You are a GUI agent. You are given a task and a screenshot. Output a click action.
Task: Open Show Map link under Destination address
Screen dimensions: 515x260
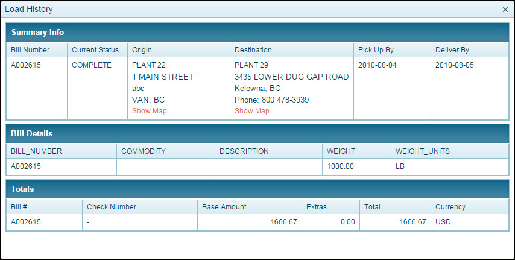[252, 111]
